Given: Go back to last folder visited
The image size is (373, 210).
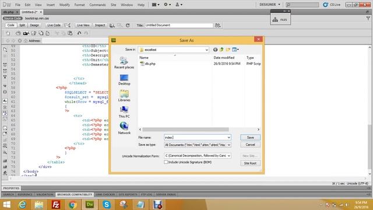Looking at the screenshot, I should (x=215, y=50).
